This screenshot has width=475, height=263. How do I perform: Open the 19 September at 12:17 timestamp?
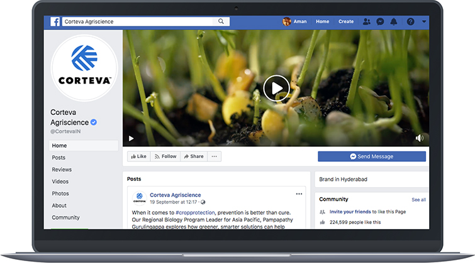173,202
